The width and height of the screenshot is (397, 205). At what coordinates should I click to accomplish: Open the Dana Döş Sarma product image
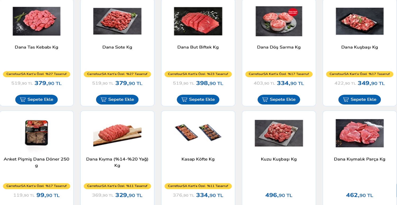tap(279, 21)
